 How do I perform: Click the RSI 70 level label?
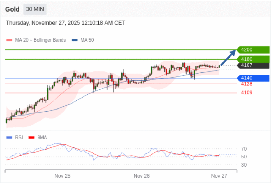(x=244, y=149)
